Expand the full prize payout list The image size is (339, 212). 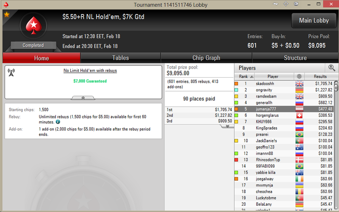tap(228, 126)
